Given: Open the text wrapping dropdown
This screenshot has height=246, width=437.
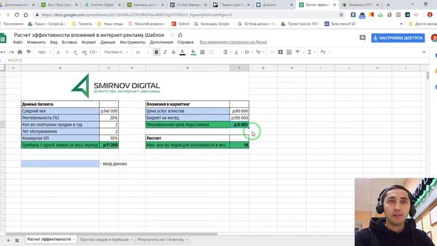Looking at the screenshot, I should pos(249,52).
